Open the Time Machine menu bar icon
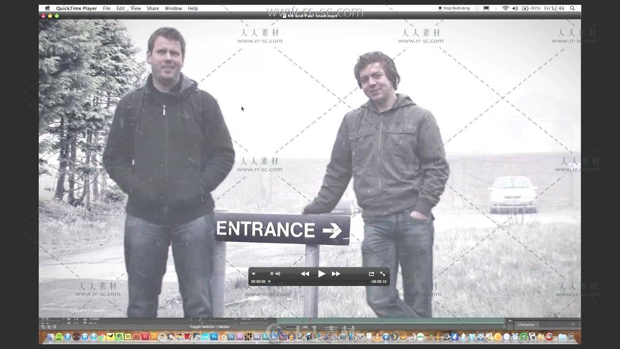 pyautogui.click(x=476, y=8)
